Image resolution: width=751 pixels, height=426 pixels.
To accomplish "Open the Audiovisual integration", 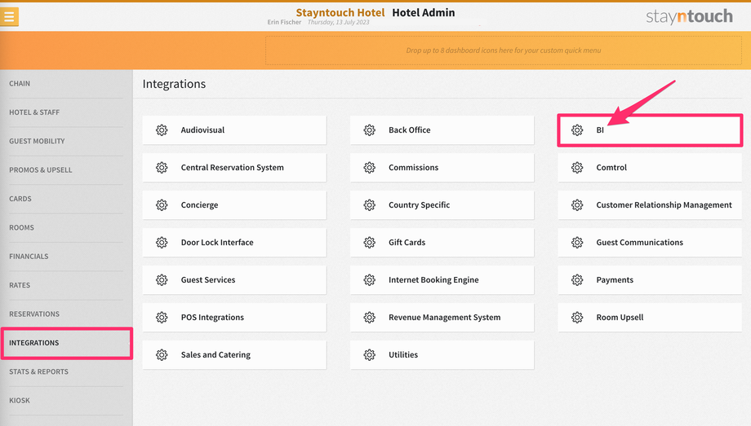I will [234, 130].
